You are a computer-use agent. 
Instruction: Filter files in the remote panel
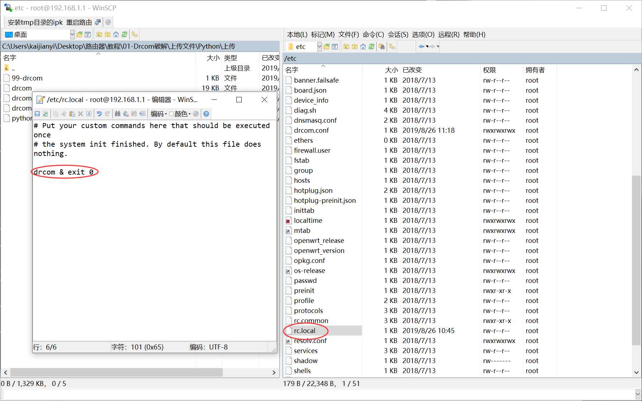(335, 47)
